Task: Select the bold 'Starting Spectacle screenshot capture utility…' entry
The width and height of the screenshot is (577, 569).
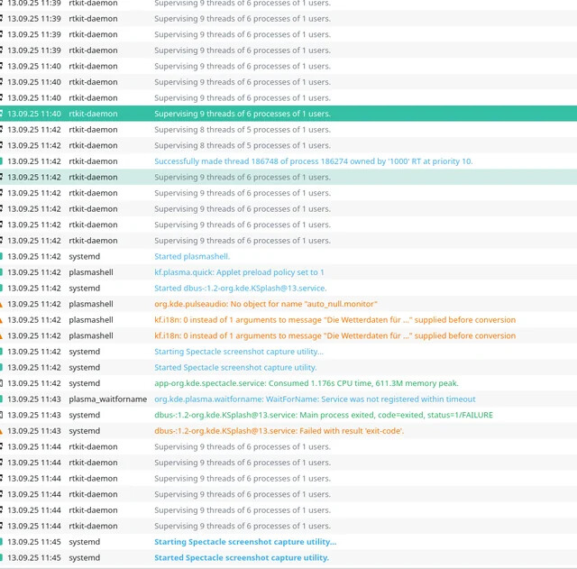Action: [244, 542]
